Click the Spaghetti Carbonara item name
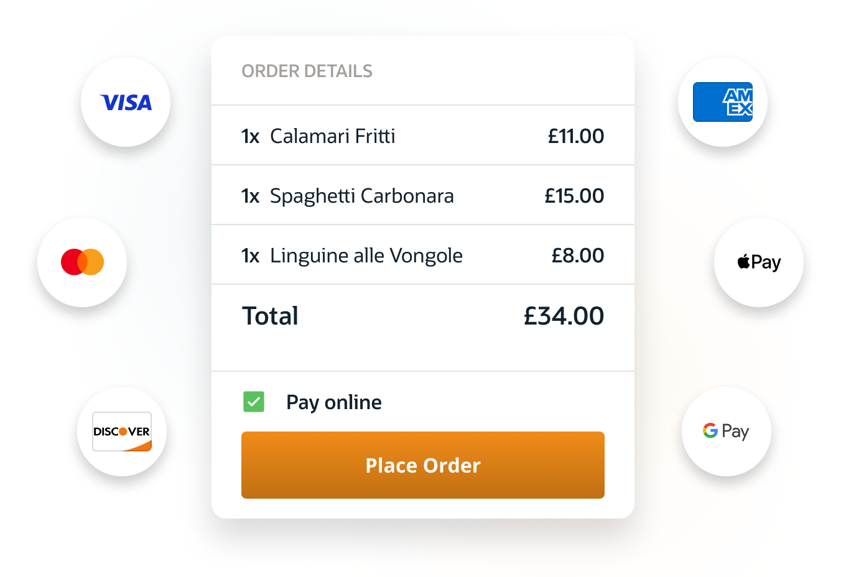 362,196
